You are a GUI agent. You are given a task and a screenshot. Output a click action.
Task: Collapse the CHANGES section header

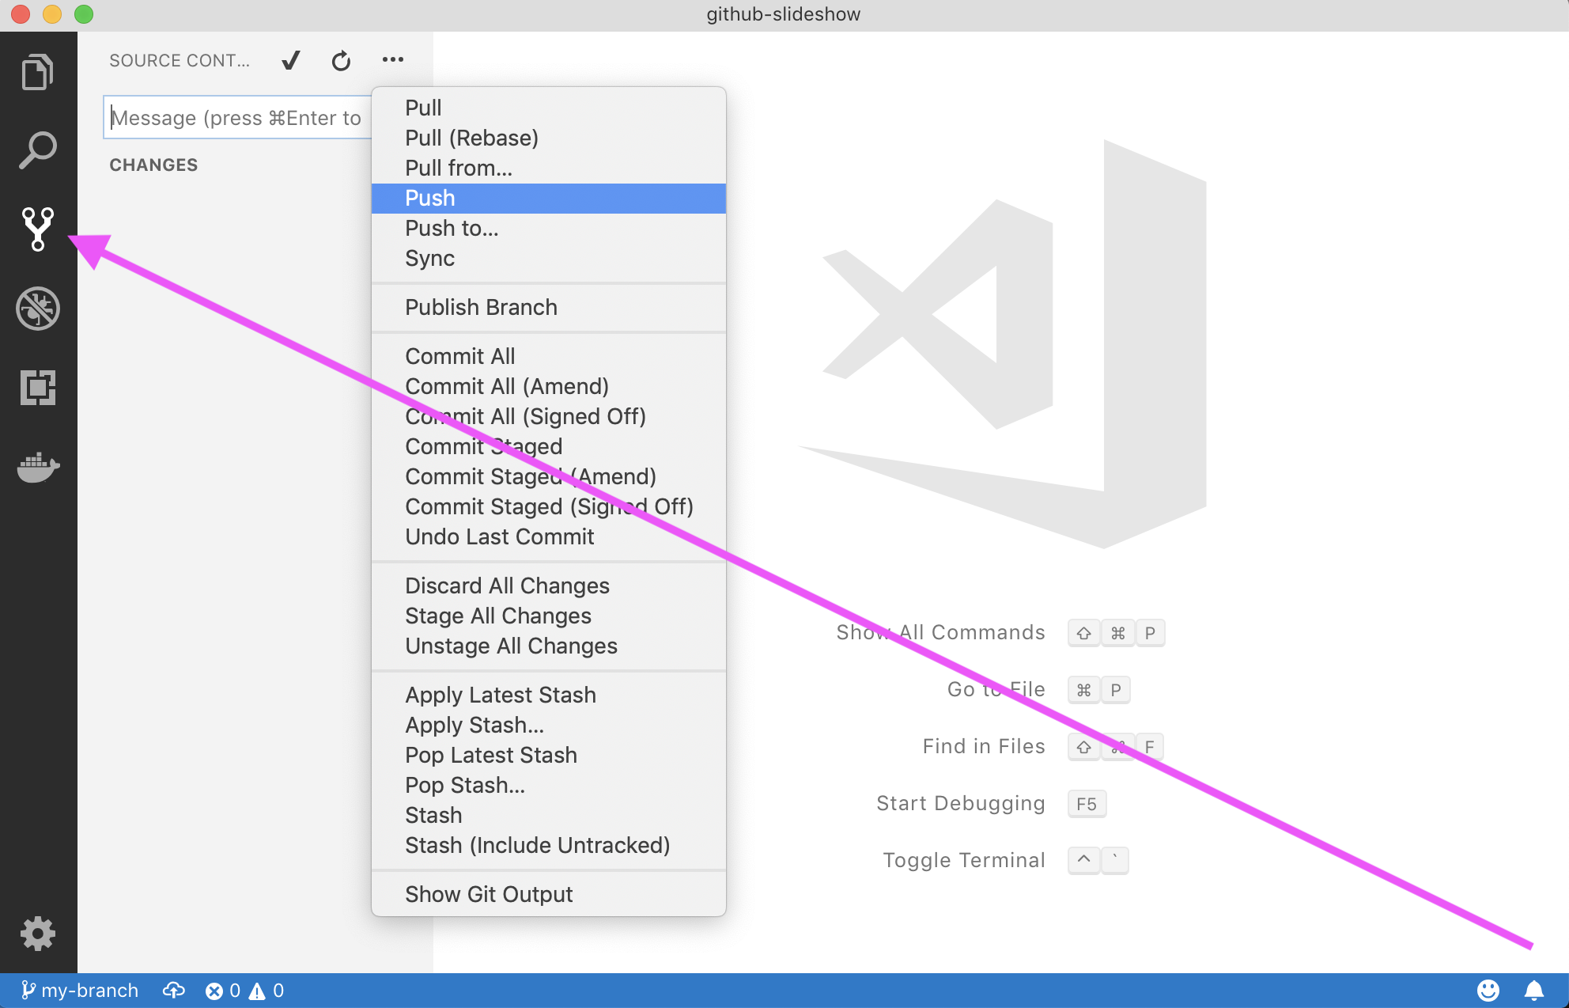tap(153, 165)
